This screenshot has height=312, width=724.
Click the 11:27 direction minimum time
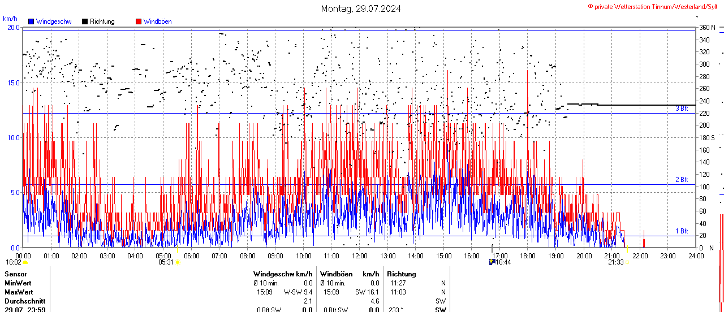[x=398, y=283]
